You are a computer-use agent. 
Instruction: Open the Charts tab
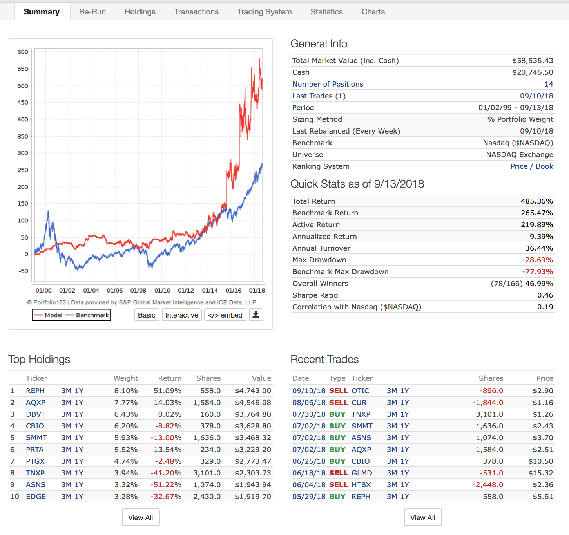[373, 12]
